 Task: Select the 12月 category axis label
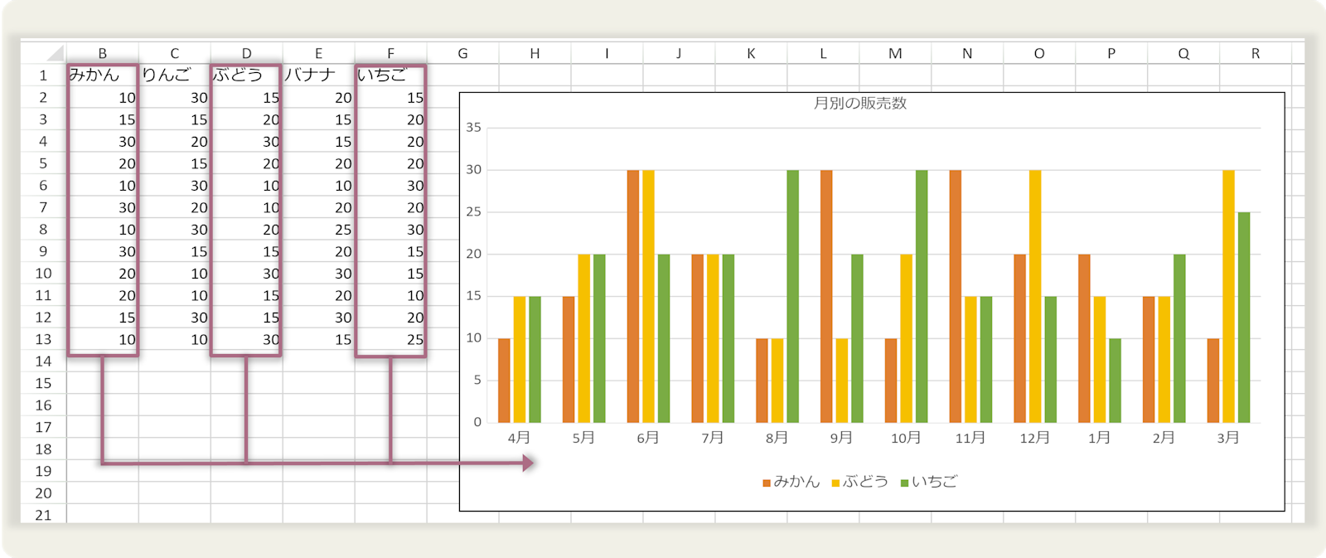1035,438
